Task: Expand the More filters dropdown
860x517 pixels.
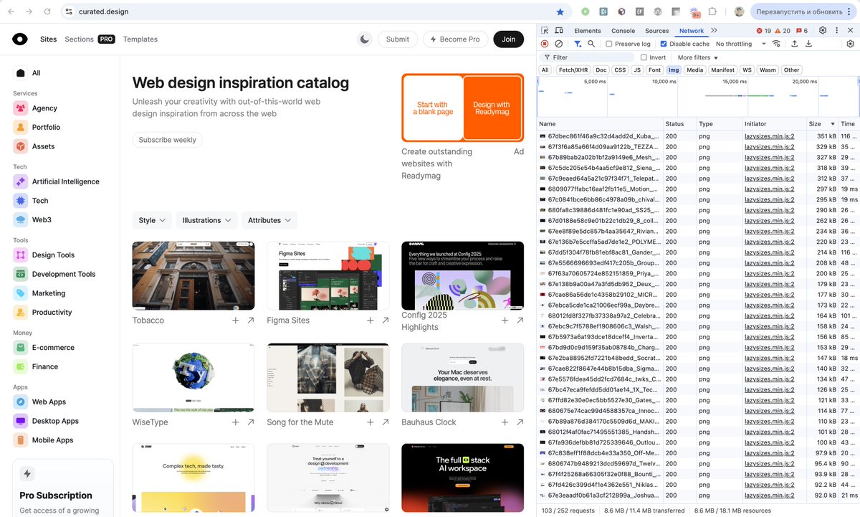Action: (697, 57)
